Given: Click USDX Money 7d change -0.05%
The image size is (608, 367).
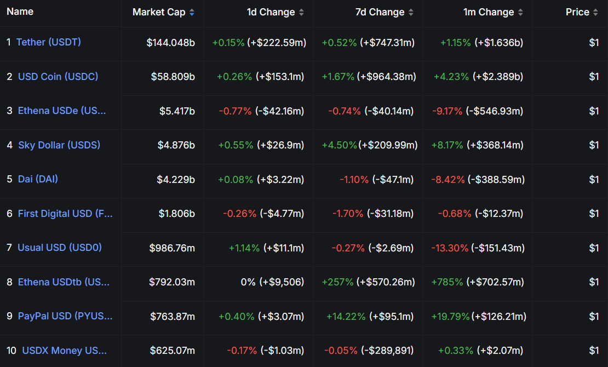Looking at the screenshot, I should point(341,351).
